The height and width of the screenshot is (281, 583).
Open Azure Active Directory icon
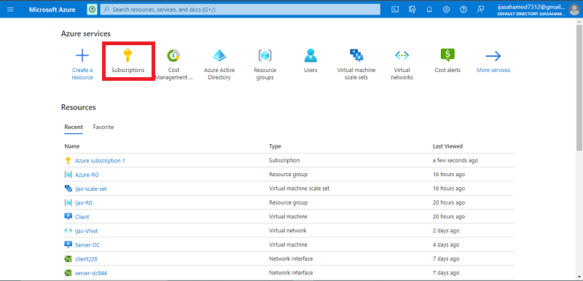(219, 55)
